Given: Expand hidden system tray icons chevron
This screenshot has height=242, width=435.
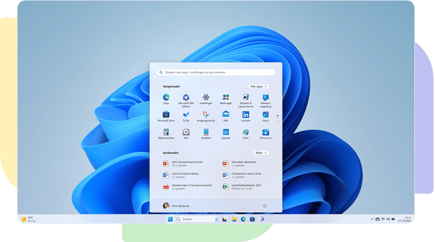Looking at the screenshot, I should 372,219.
